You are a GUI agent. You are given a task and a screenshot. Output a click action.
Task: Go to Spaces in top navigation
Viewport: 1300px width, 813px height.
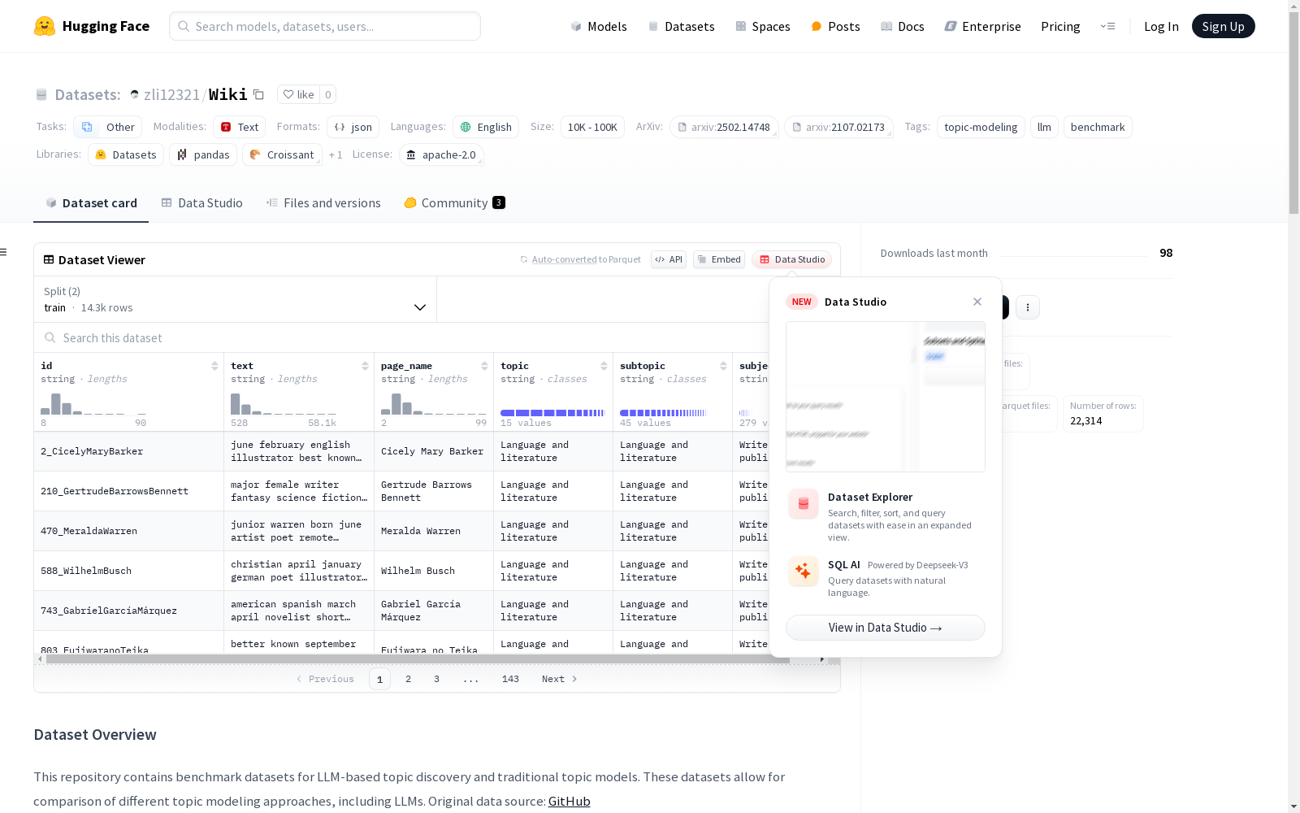[x=763, y=26]
